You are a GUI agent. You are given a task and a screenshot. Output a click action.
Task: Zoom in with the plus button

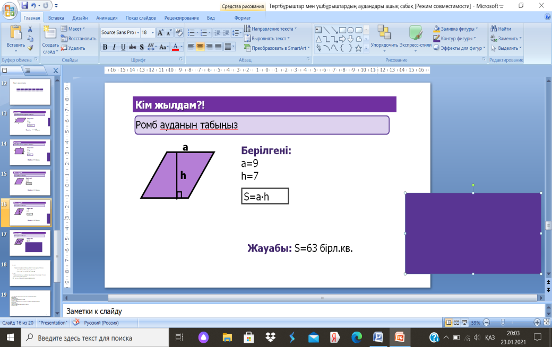tap(537, 322)
